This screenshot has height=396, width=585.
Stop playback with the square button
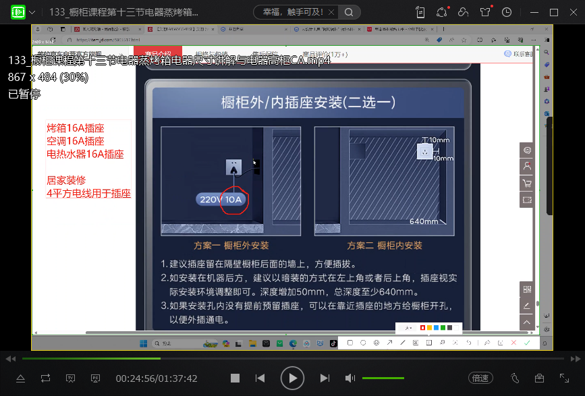[235, 378]
